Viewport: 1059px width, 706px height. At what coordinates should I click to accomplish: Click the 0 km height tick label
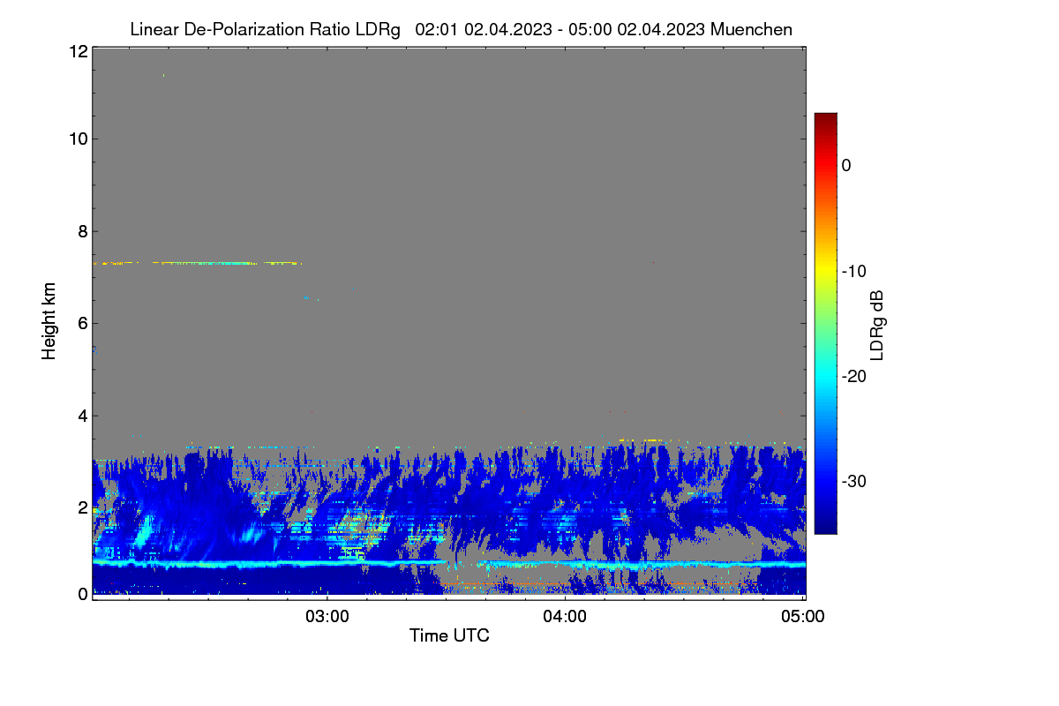82,594
